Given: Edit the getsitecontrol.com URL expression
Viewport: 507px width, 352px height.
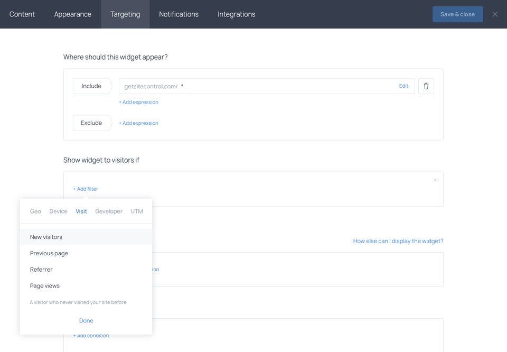Looking at the screenshot, I should point(403,86).
